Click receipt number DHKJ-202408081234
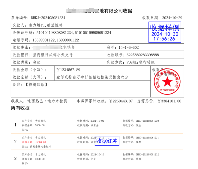198x169 pixels. (48, 18)
